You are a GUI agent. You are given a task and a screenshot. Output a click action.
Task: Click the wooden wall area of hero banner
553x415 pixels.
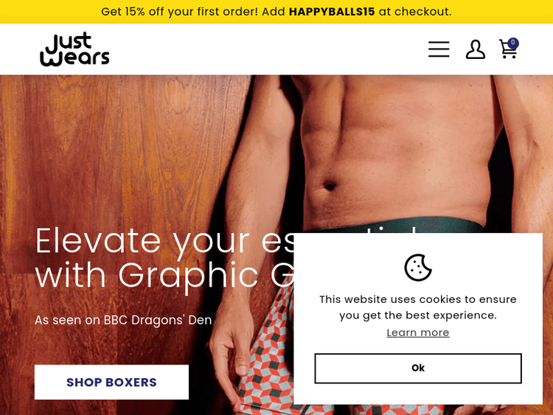[116, 148]
